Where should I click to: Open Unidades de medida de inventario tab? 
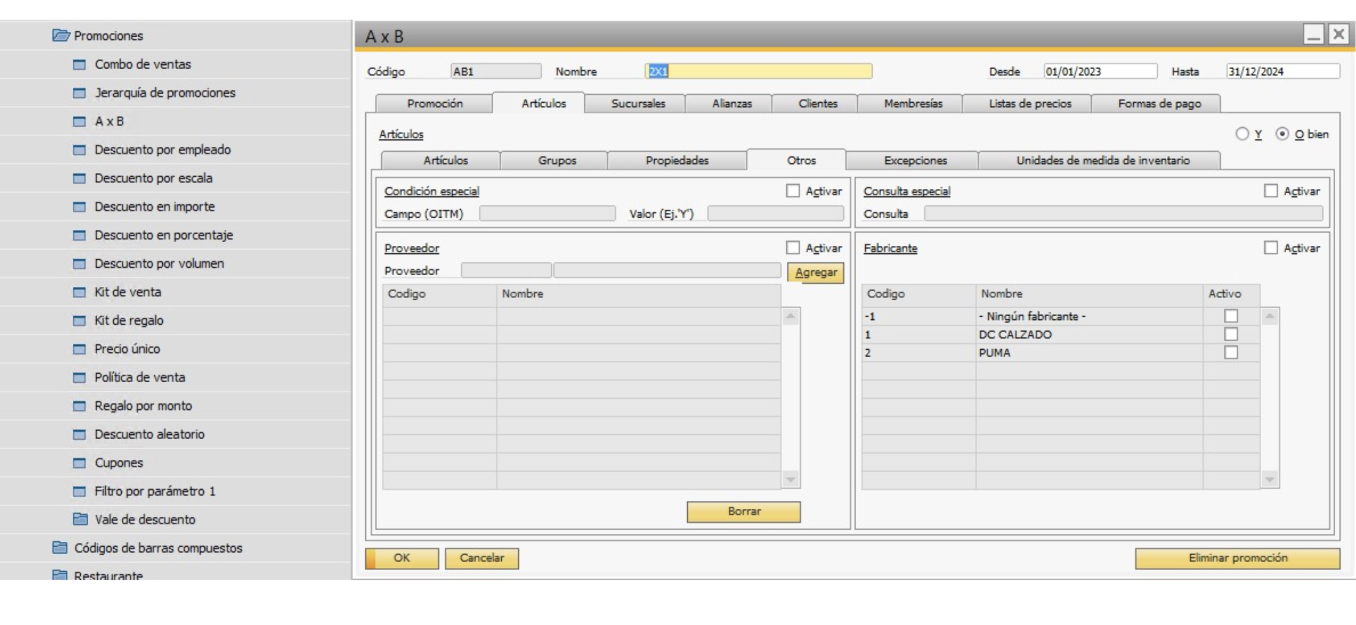pos(1103,160)
